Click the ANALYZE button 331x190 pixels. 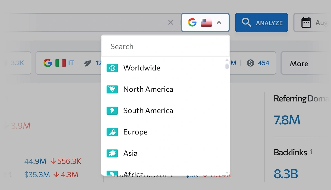(x=261, y=23)
